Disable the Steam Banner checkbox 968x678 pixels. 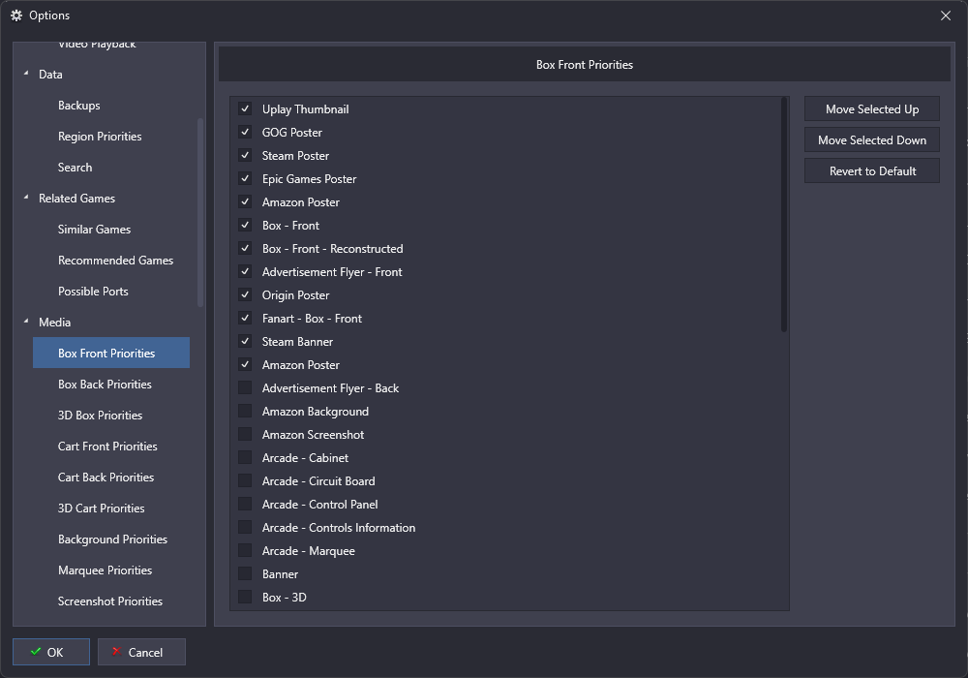tap(245, 342)
